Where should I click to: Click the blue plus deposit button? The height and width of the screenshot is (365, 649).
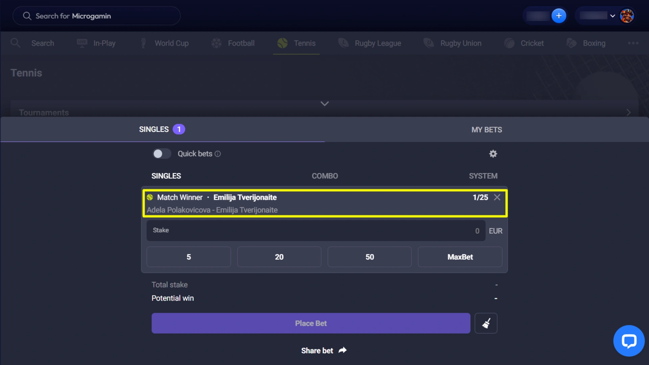(x=559, y=16)
